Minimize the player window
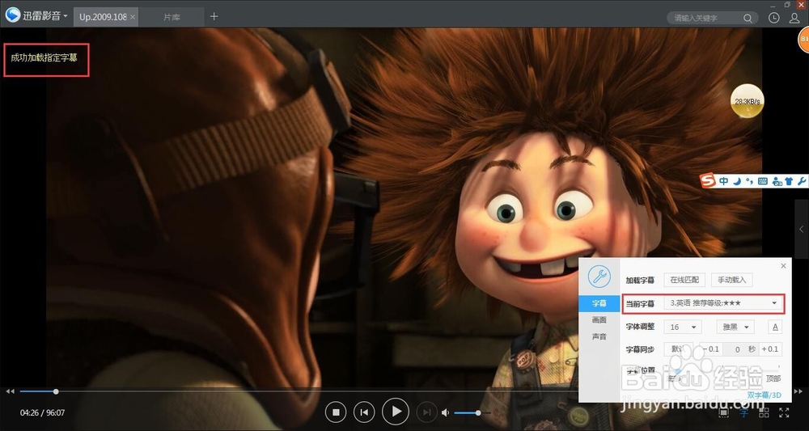Screen dimensions: 809x431 [773, 5]
